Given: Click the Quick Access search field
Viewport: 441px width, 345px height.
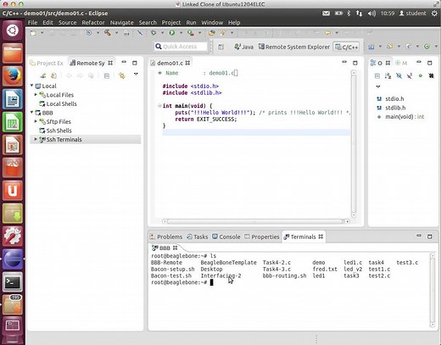Looking at the screenshot, I should (181, 47).
